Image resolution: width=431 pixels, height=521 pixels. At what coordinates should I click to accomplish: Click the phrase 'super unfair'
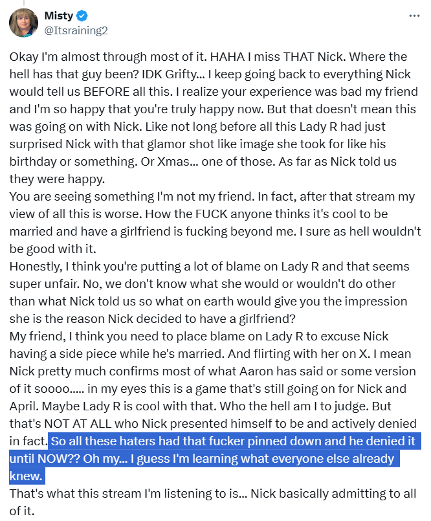pyautogui.click(x=44, y=284)
